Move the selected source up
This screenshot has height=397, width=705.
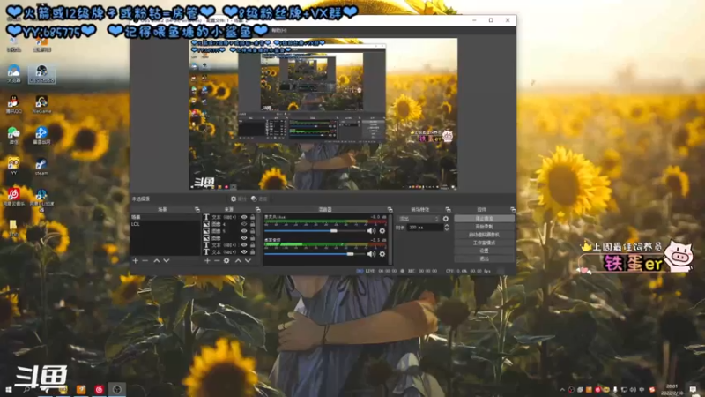point(238,260)
